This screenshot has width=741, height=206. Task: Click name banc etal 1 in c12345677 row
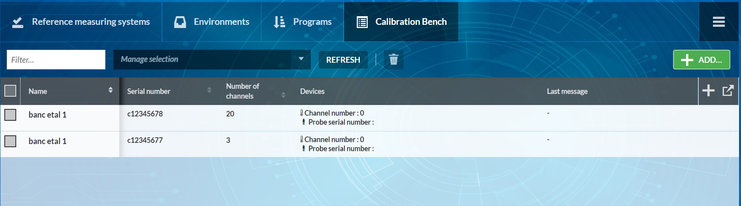point(47,141)
